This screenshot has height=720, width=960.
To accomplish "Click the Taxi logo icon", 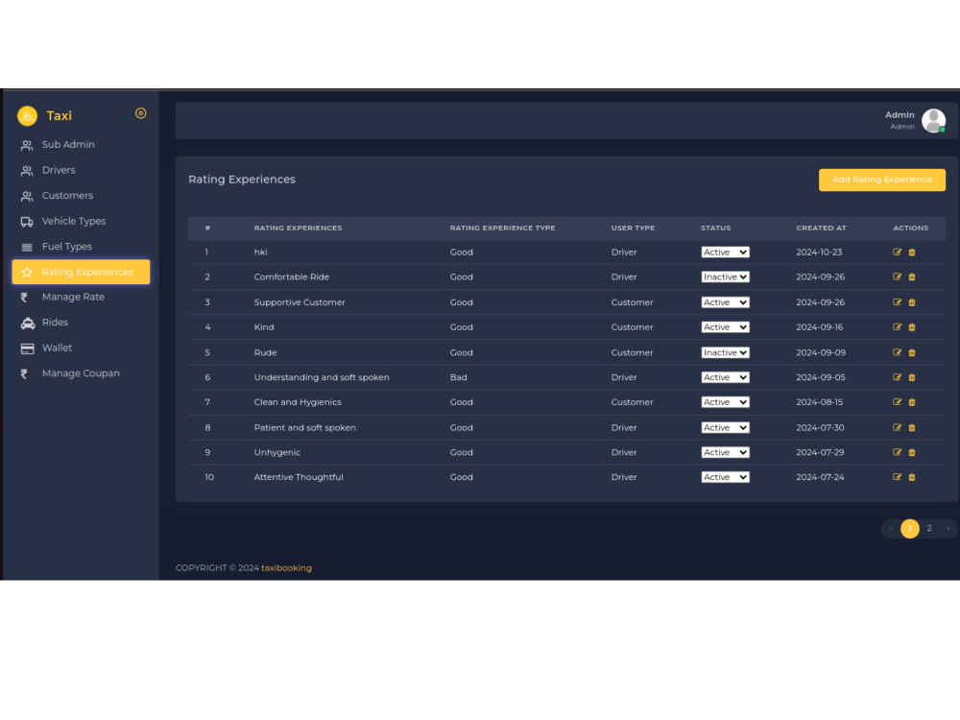I will point(27,116).
